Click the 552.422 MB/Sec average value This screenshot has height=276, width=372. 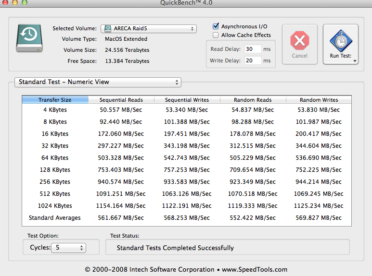tap(253, 218)
